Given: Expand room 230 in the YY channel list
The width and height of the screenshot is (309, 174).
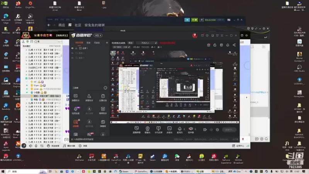Looking at the screenshot, I should coord(26,131).
